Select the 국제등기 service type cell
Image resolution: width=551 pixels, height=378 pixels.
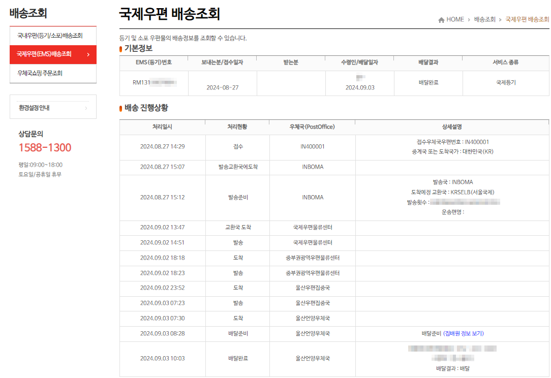point(505,82)
